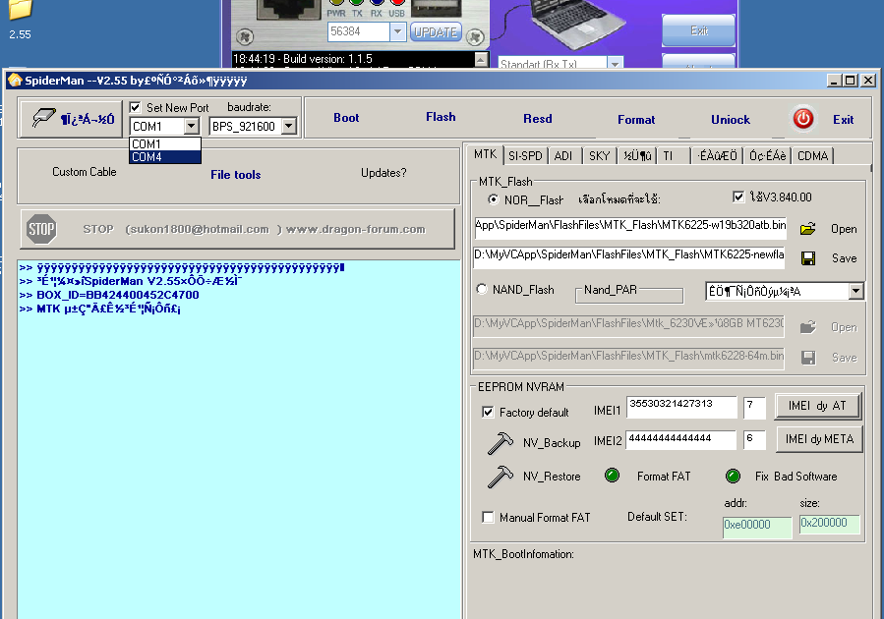This screenshot has width=884, height=619.
Task: Click the MTK6225-w19b320atb.bin path field
Action: pyautogui.click(x=630, y=228)
